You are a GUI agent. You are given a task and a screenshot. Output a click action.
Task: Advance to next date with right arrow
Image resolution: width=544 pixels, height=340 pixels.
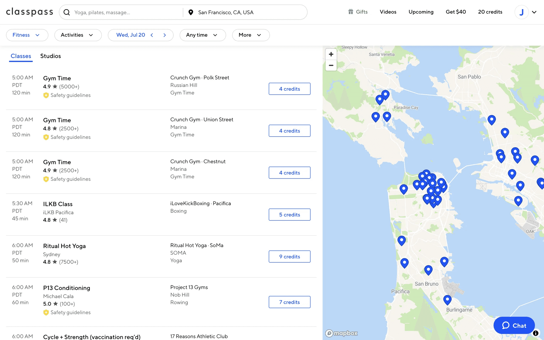pyautogui.click(x=165, y=35)
